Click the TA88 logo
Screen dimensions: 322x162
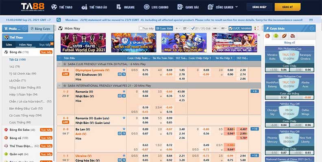33,7
